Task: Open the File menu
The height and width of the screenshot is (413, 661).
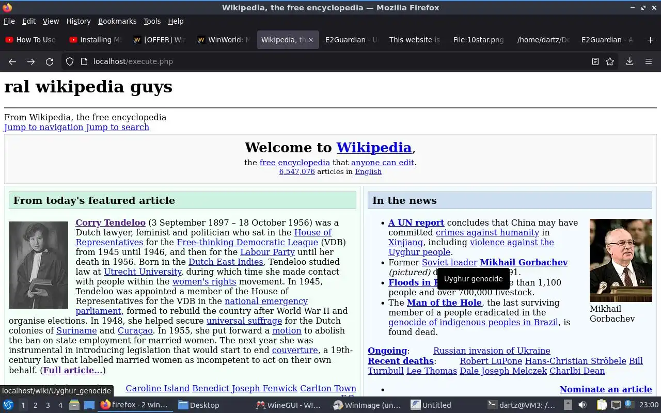Action: pos(9,21)
